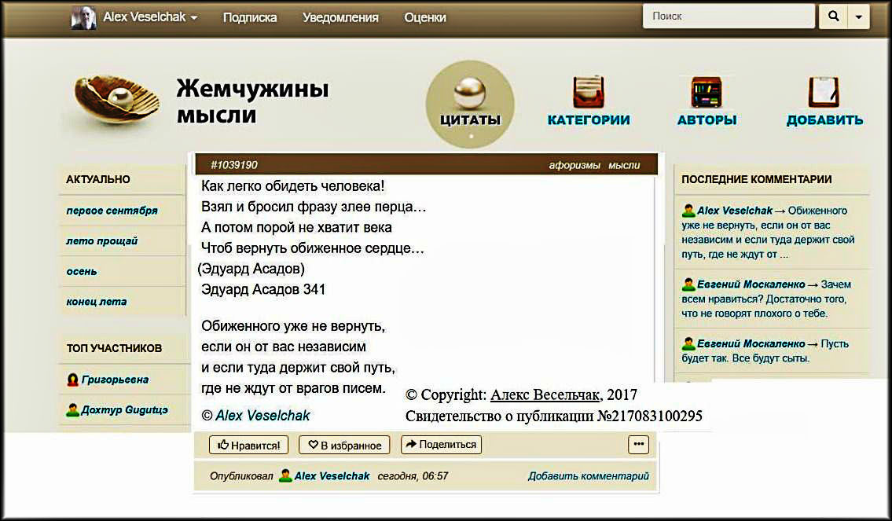Open Евгений Москаленко 'Зачем всем нравиться' comment
Screen dimensions: 892x521
[x=751, y=284]
